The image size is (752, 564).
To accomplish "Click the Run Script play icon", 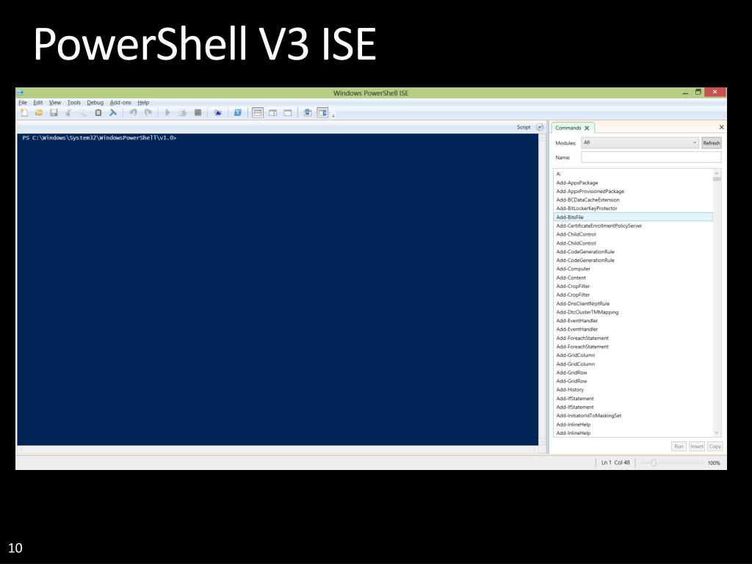I will click(167, 112).
